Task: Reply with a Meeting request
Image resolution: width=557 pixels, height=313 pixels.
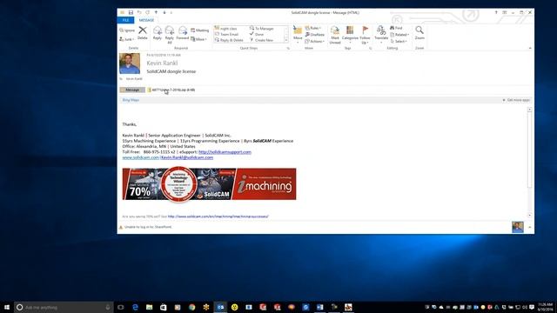Action: click(199, 30)
